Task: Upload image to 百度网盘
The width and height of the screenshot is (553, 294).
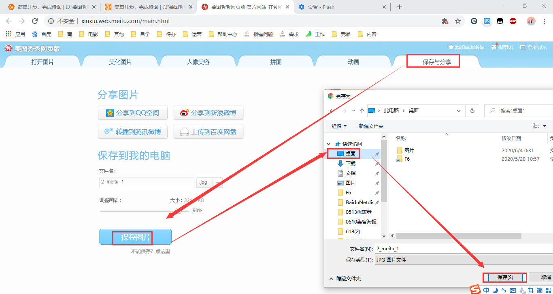Action: [x=208, y=132]
